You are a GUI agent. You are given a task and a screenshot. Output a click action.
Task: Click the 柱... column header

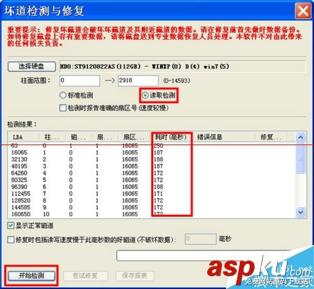tap(52, 138)
